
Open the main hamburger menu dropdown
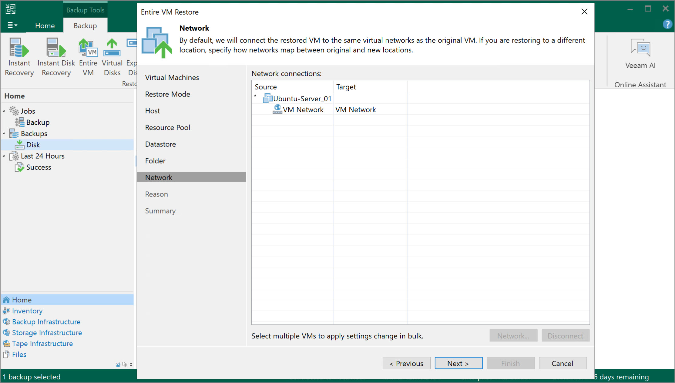coord(12,25)
